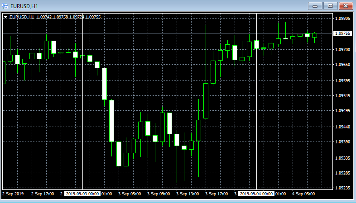Click the EURUSD,H1 OHLC info text in chart
This screenshot has width=356, height=203.
click(55, 17)
